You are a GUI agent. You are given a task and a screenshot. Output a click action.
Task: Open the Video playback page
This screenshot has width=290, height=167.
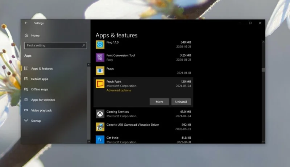[41, 110]
